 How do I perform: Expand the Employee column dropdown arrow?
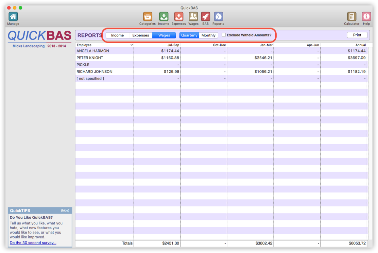132,45
